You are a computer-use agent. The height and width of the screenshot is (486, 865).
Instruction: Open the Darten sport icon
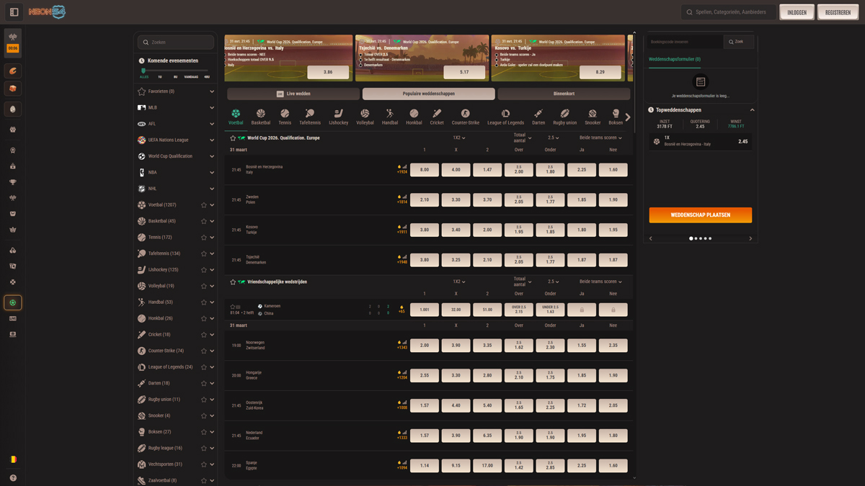[538, 114]
